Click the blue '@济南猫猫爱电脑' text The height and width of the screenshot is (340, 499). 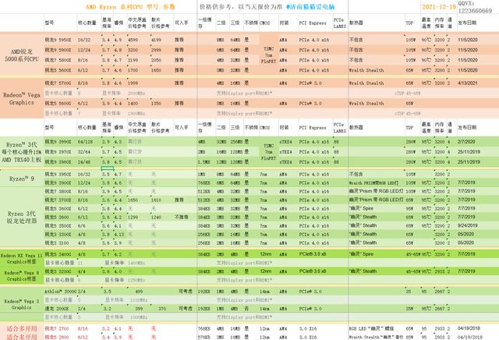coord(310,7)
